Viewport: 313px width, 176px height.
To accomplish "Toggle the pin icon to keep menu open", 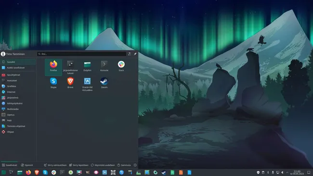I will pos(135,54).
